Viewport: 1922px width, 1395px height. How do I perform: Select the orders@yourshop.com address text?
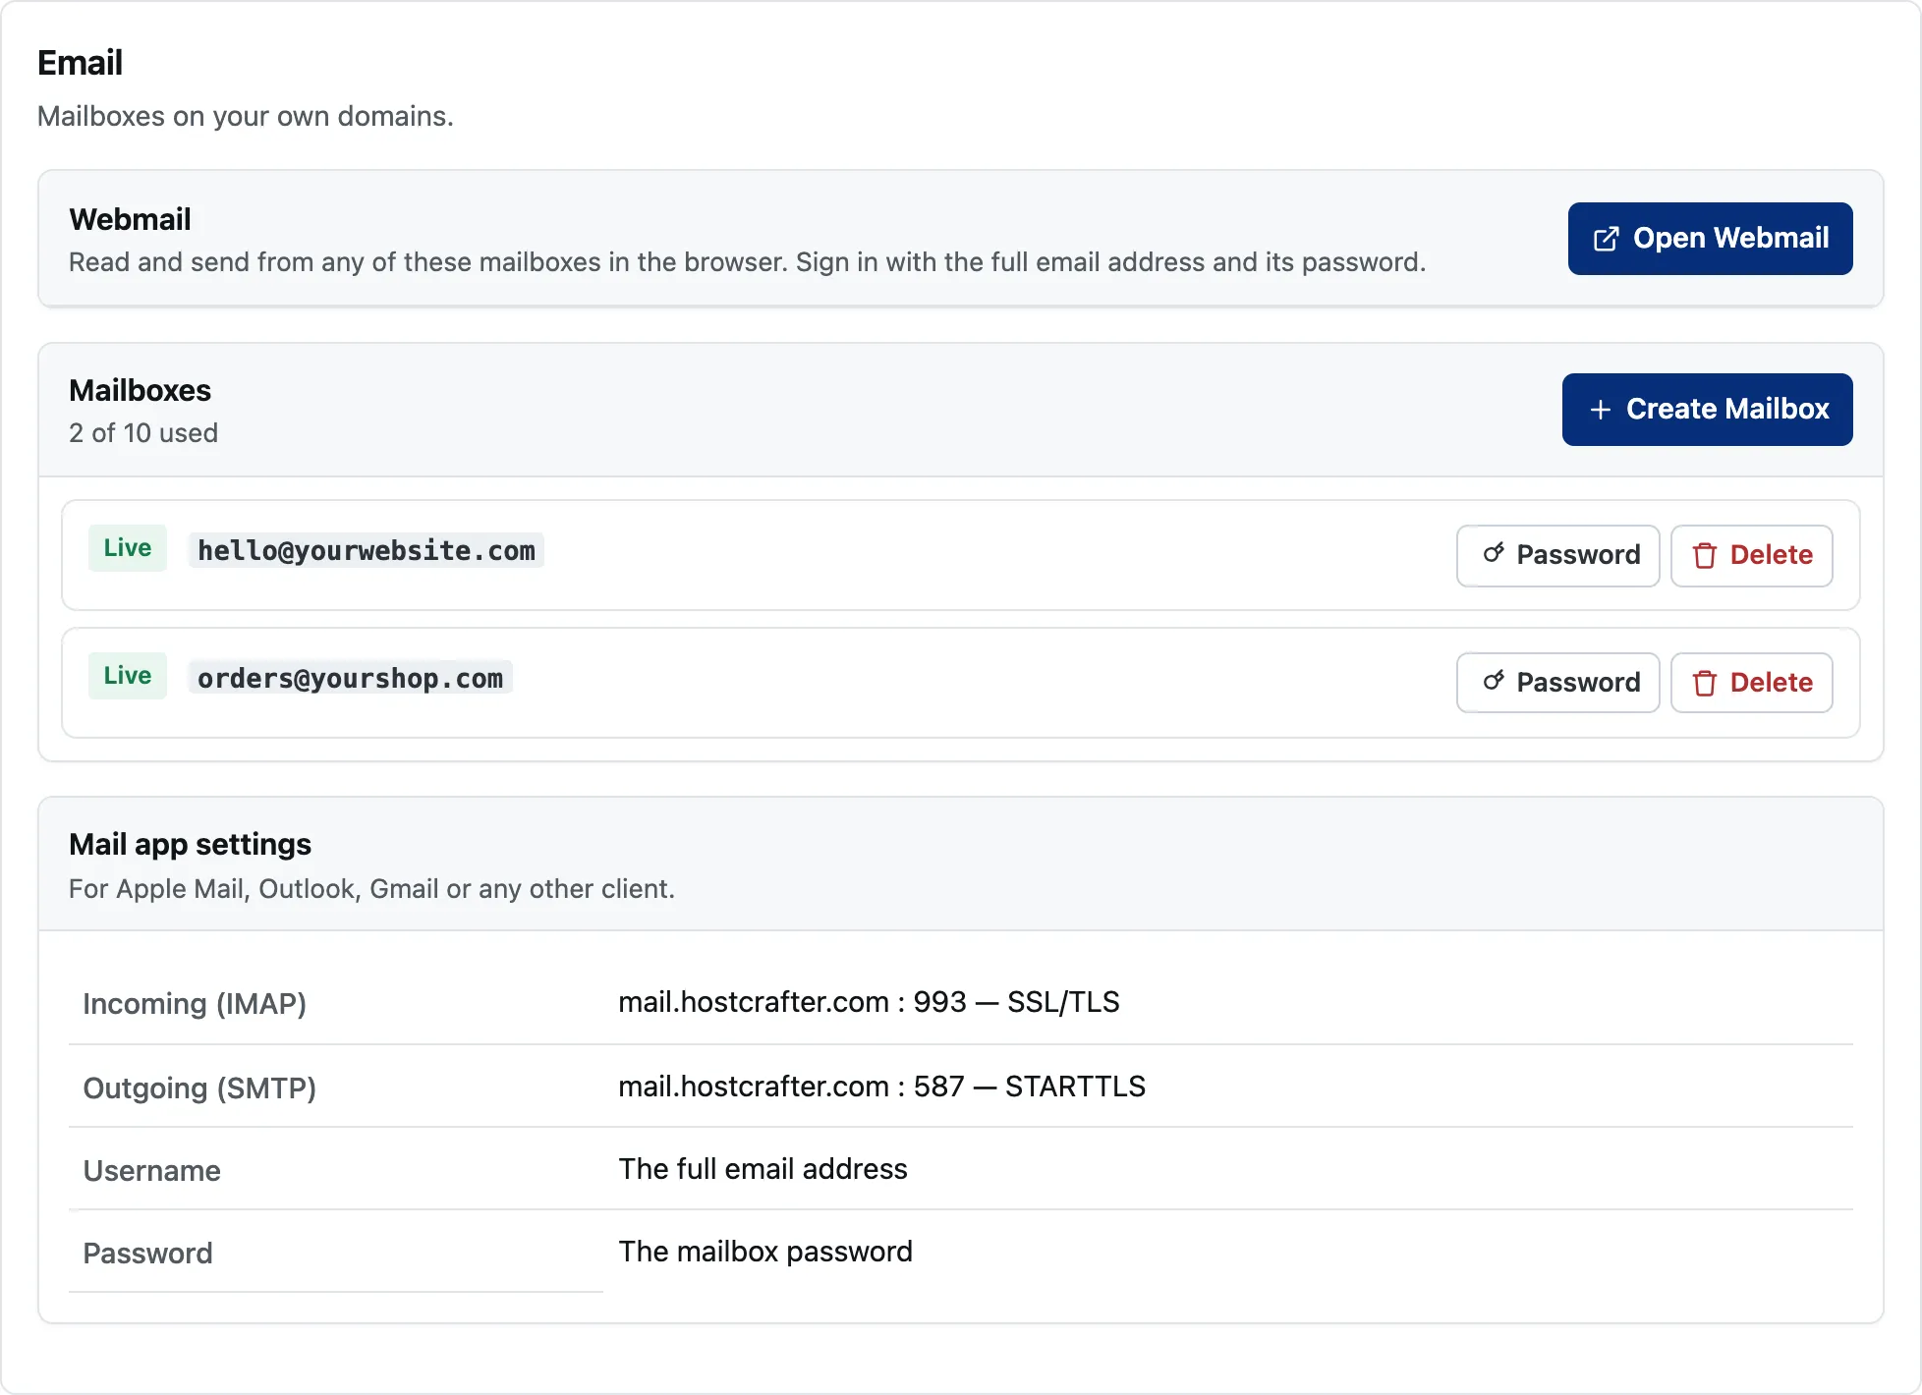(350, 678)
